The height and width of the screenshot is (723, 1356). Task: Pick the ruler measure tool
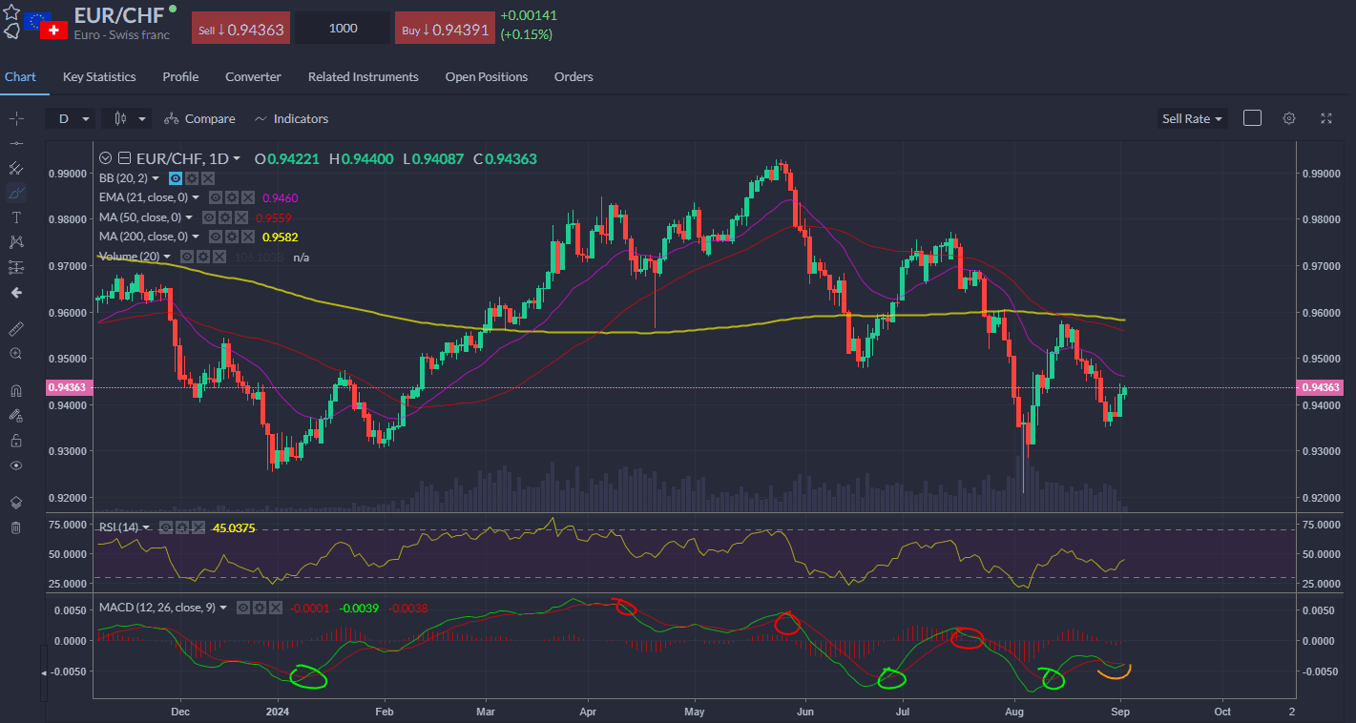point(15,328)
